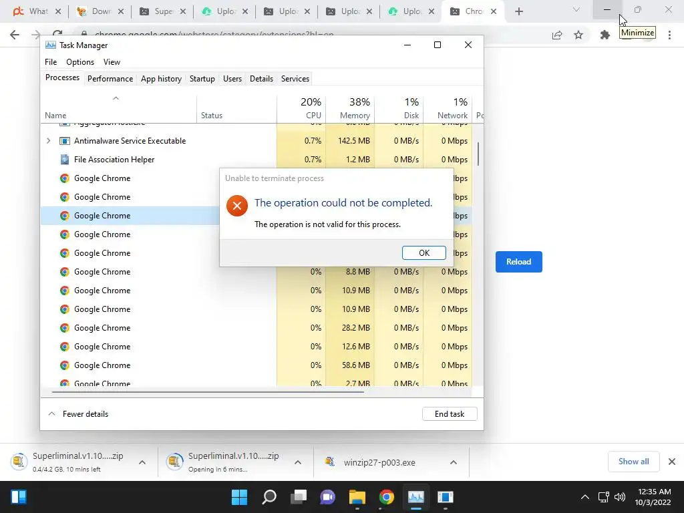Open the Chat taskbar icon
Image resolution: width=684 pixels, height=513 pixels.
[x=327, y=497]
